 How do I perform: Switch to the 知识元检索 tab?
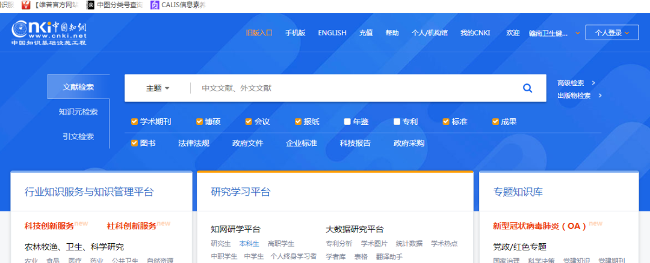[x=78, y=112]
